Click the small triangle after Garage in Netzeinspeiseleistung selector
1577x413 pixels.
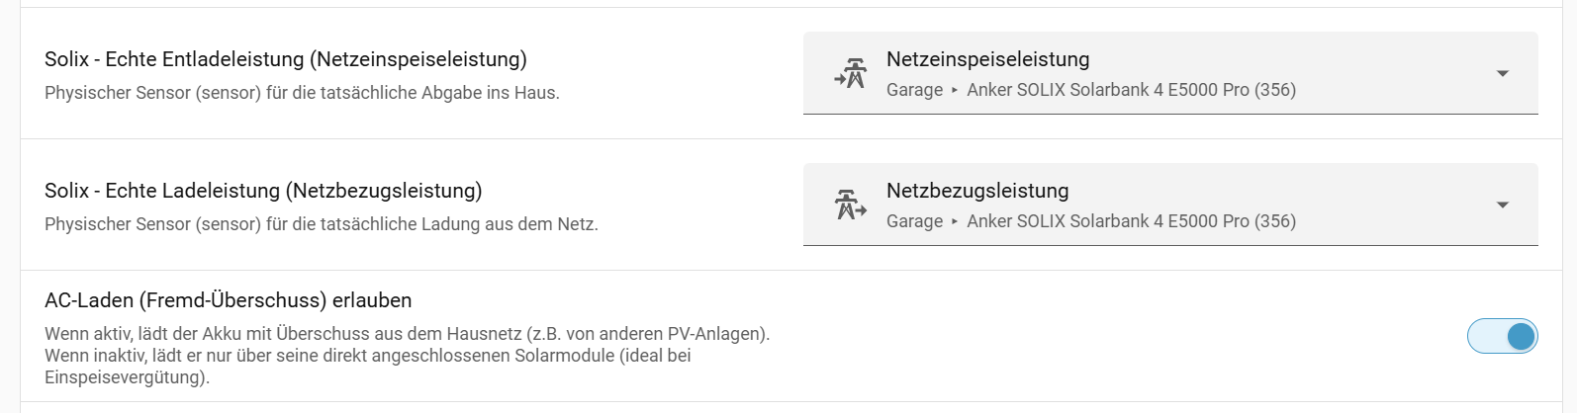955,90
